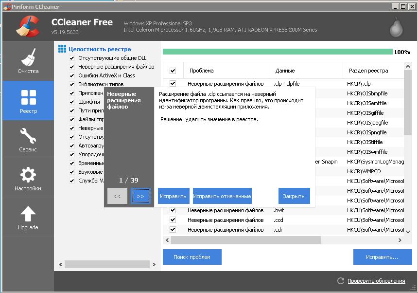Viewport: 418px width, 293px height.
Task: Click Исправить in the dialog
Action: (174, 196)
